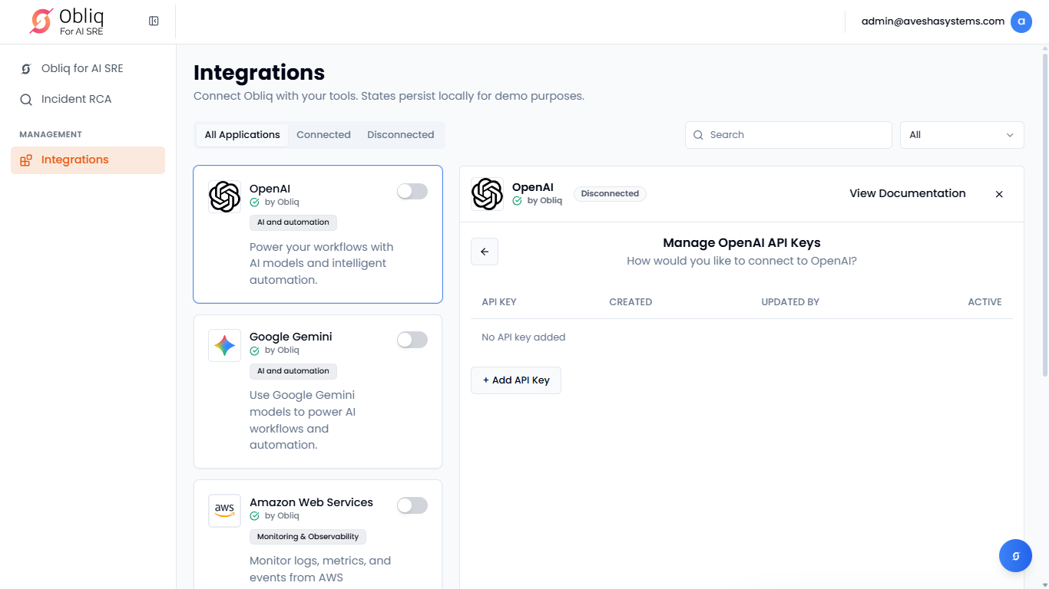Turn on the Amazon Web Services toggle
This screenshot has height=589, width=1049.
pos(412,505)
